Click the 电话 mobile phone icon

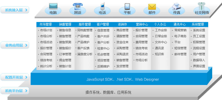102,6
